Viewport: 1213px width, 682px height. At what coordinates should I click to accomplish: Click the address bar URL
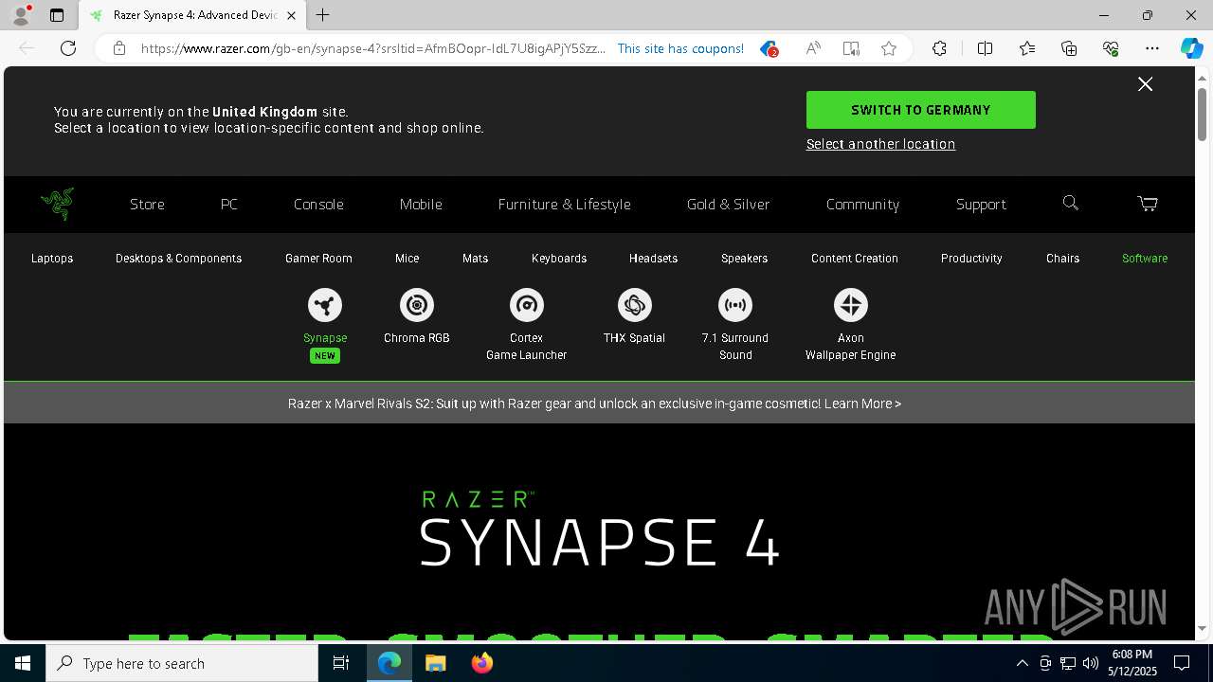click(373, 48)
